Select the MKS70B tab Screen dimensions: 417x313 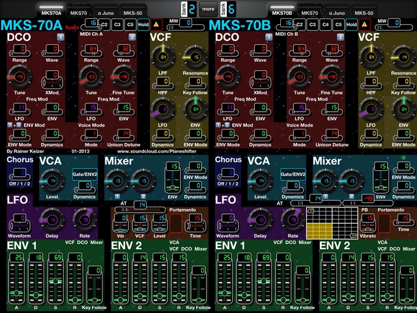[x=282, y=11]
